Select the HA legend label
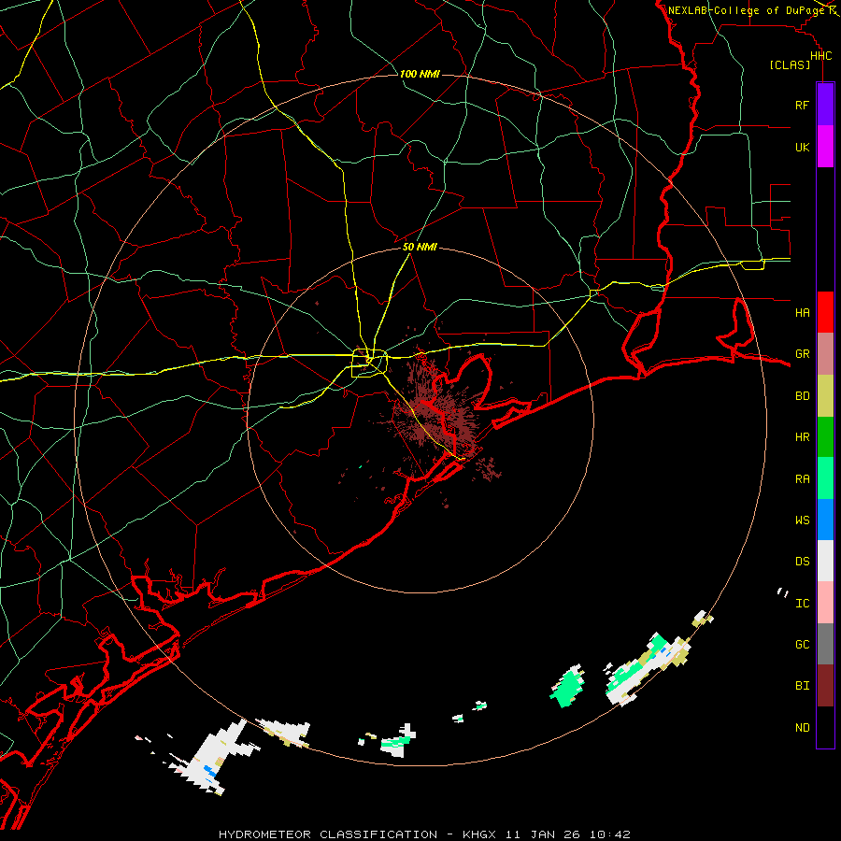This screenshot has height=841, width=841. (802, 313)
